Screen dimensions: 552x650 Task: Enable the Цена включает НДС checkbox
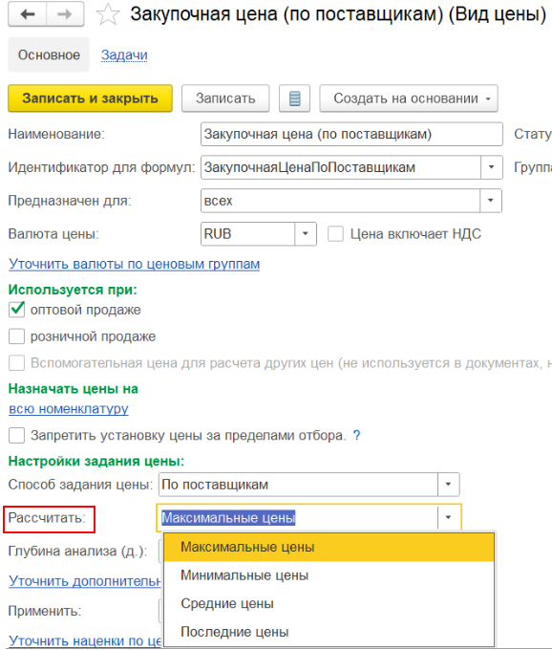[335, 234]
